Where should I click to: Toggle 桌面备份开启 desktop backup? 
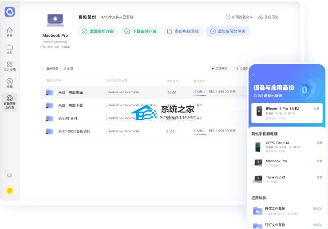[x=98, y=31]
